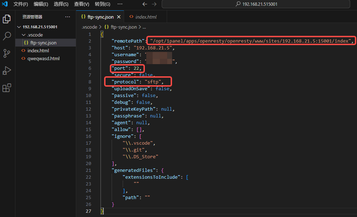This screenshot has height=217, width=357.
Task: Click the title bar search box
Action: tap(256, 4)
